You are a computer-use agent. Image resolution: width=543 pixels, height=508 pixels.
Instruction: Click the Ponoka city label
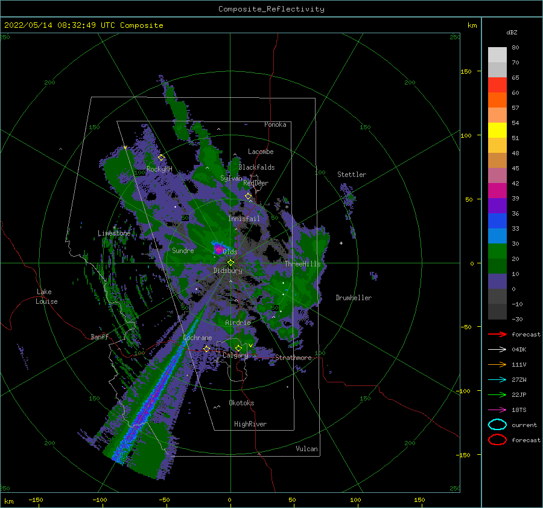tap(275, 124)
